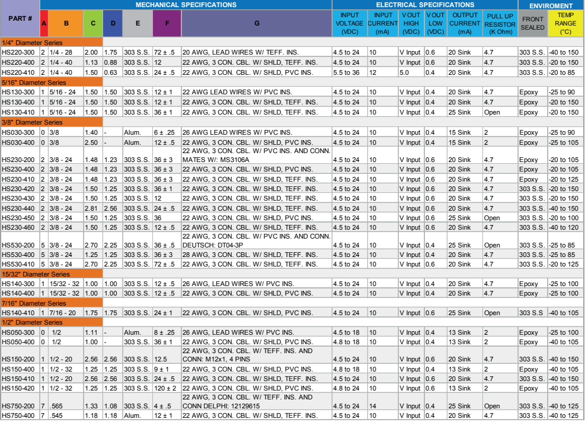Screen dimensions: 585x422
Task: Select part number HS140-410
Action: 18,313
